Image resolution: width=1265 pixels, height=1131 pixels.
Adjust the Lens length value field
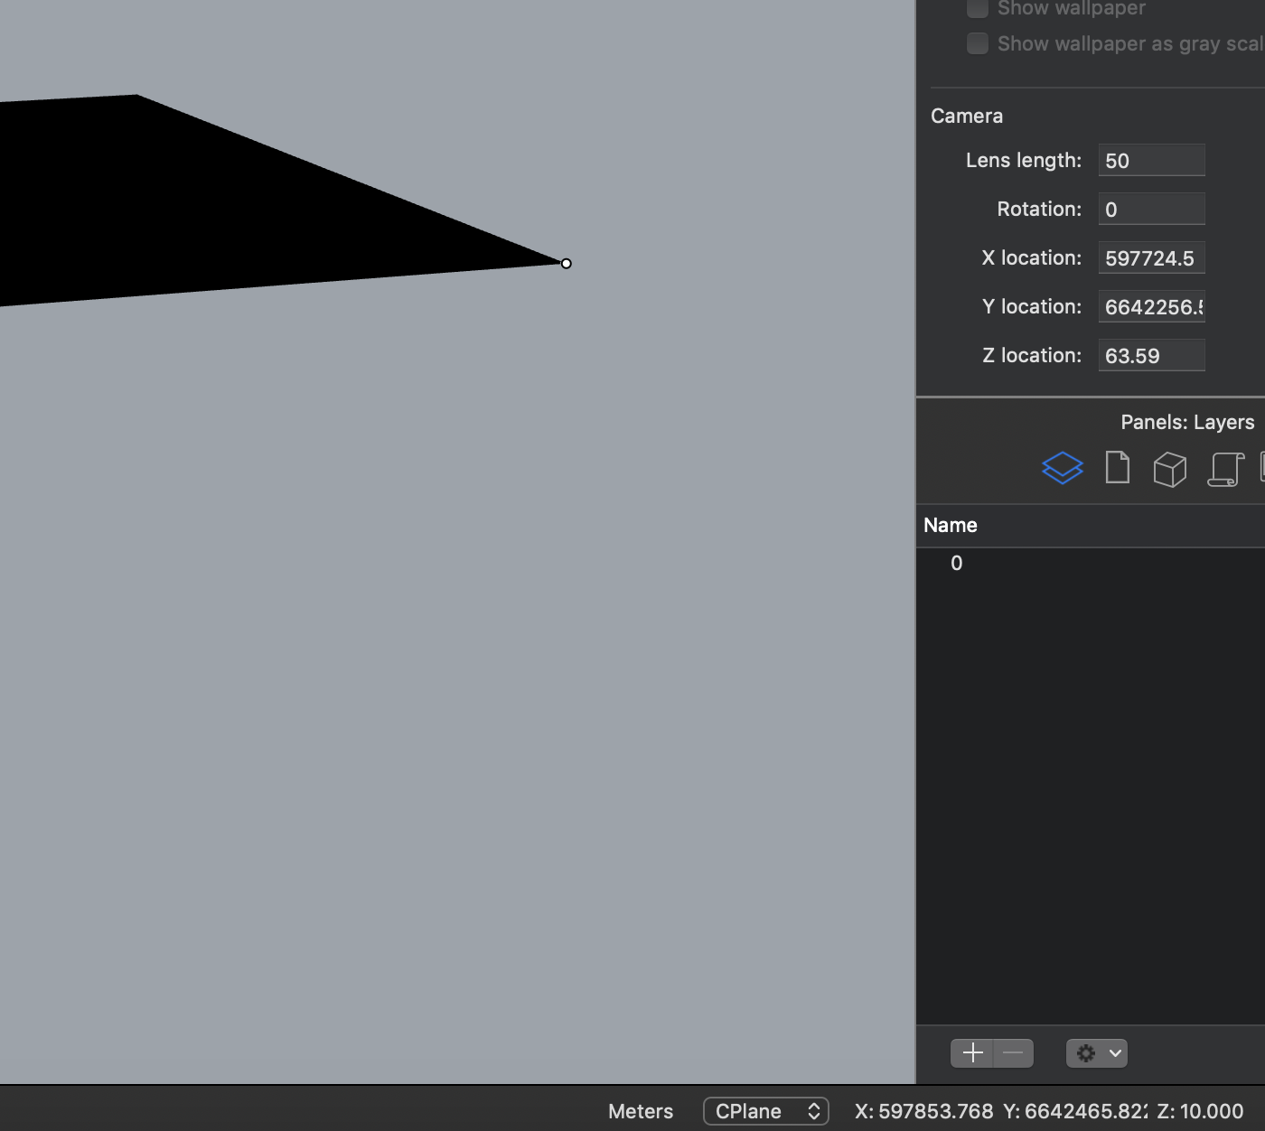click(1151, 160)
